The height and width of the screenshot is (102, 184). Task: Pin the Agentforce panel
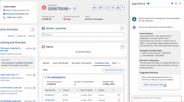point(176,4)
